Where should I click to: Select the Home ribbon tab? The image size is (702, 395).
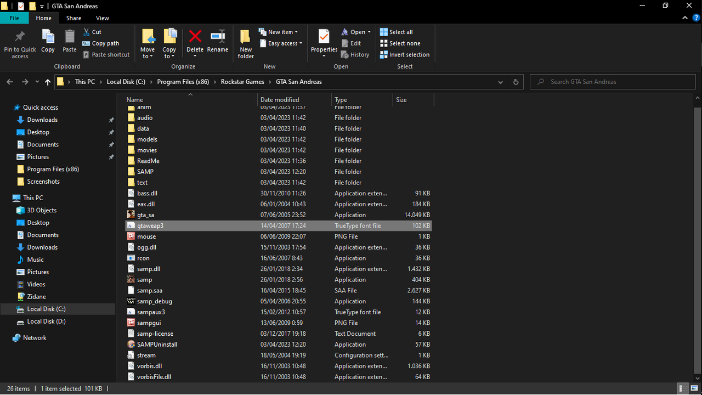44,18
